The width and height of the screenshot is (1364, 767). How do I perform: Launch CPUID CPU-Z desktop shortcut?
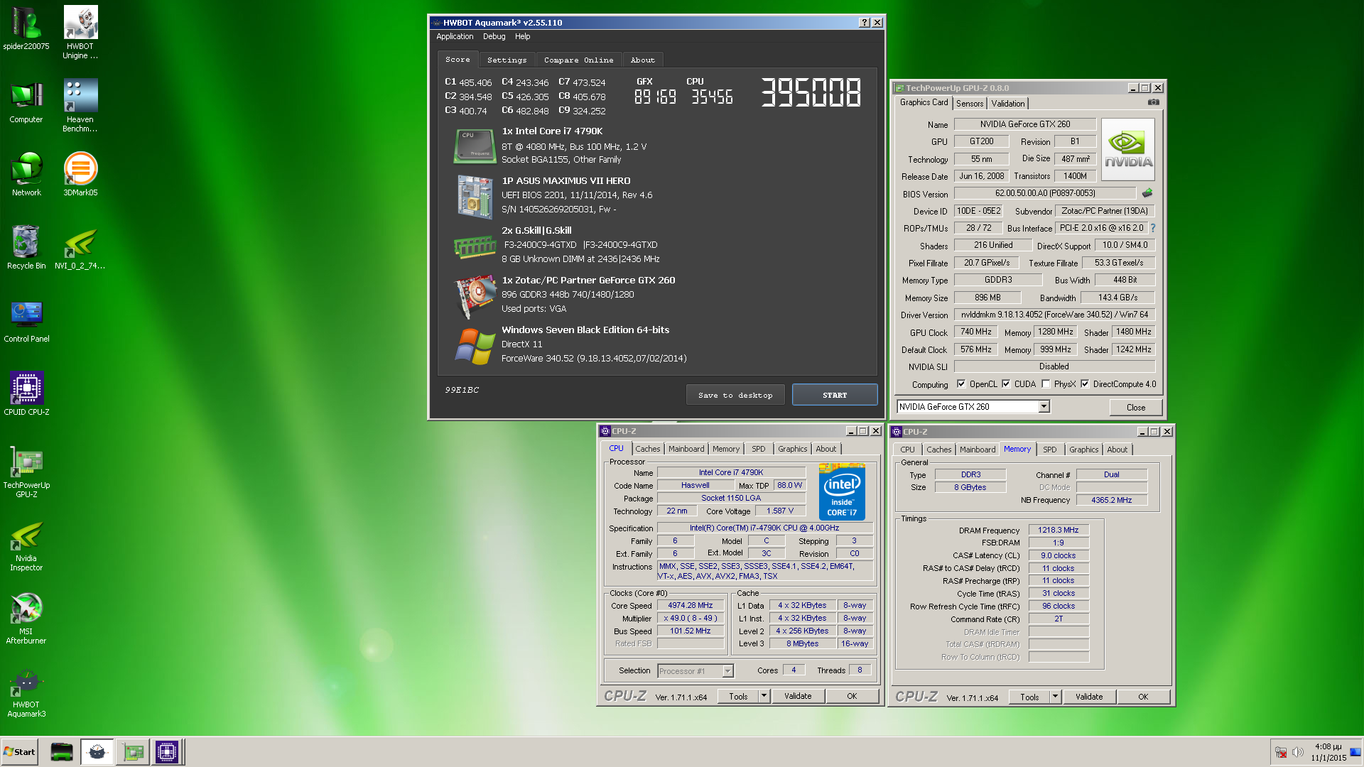pos(26,393)
